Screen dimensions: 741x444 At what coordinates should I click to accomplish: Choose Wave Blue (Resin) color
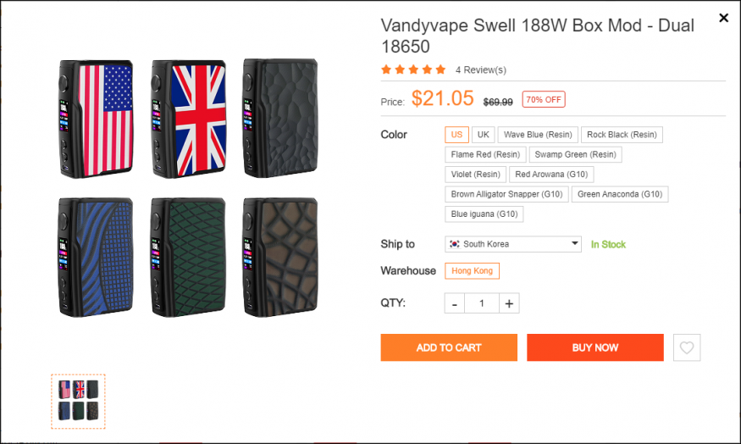click(538, 134)
